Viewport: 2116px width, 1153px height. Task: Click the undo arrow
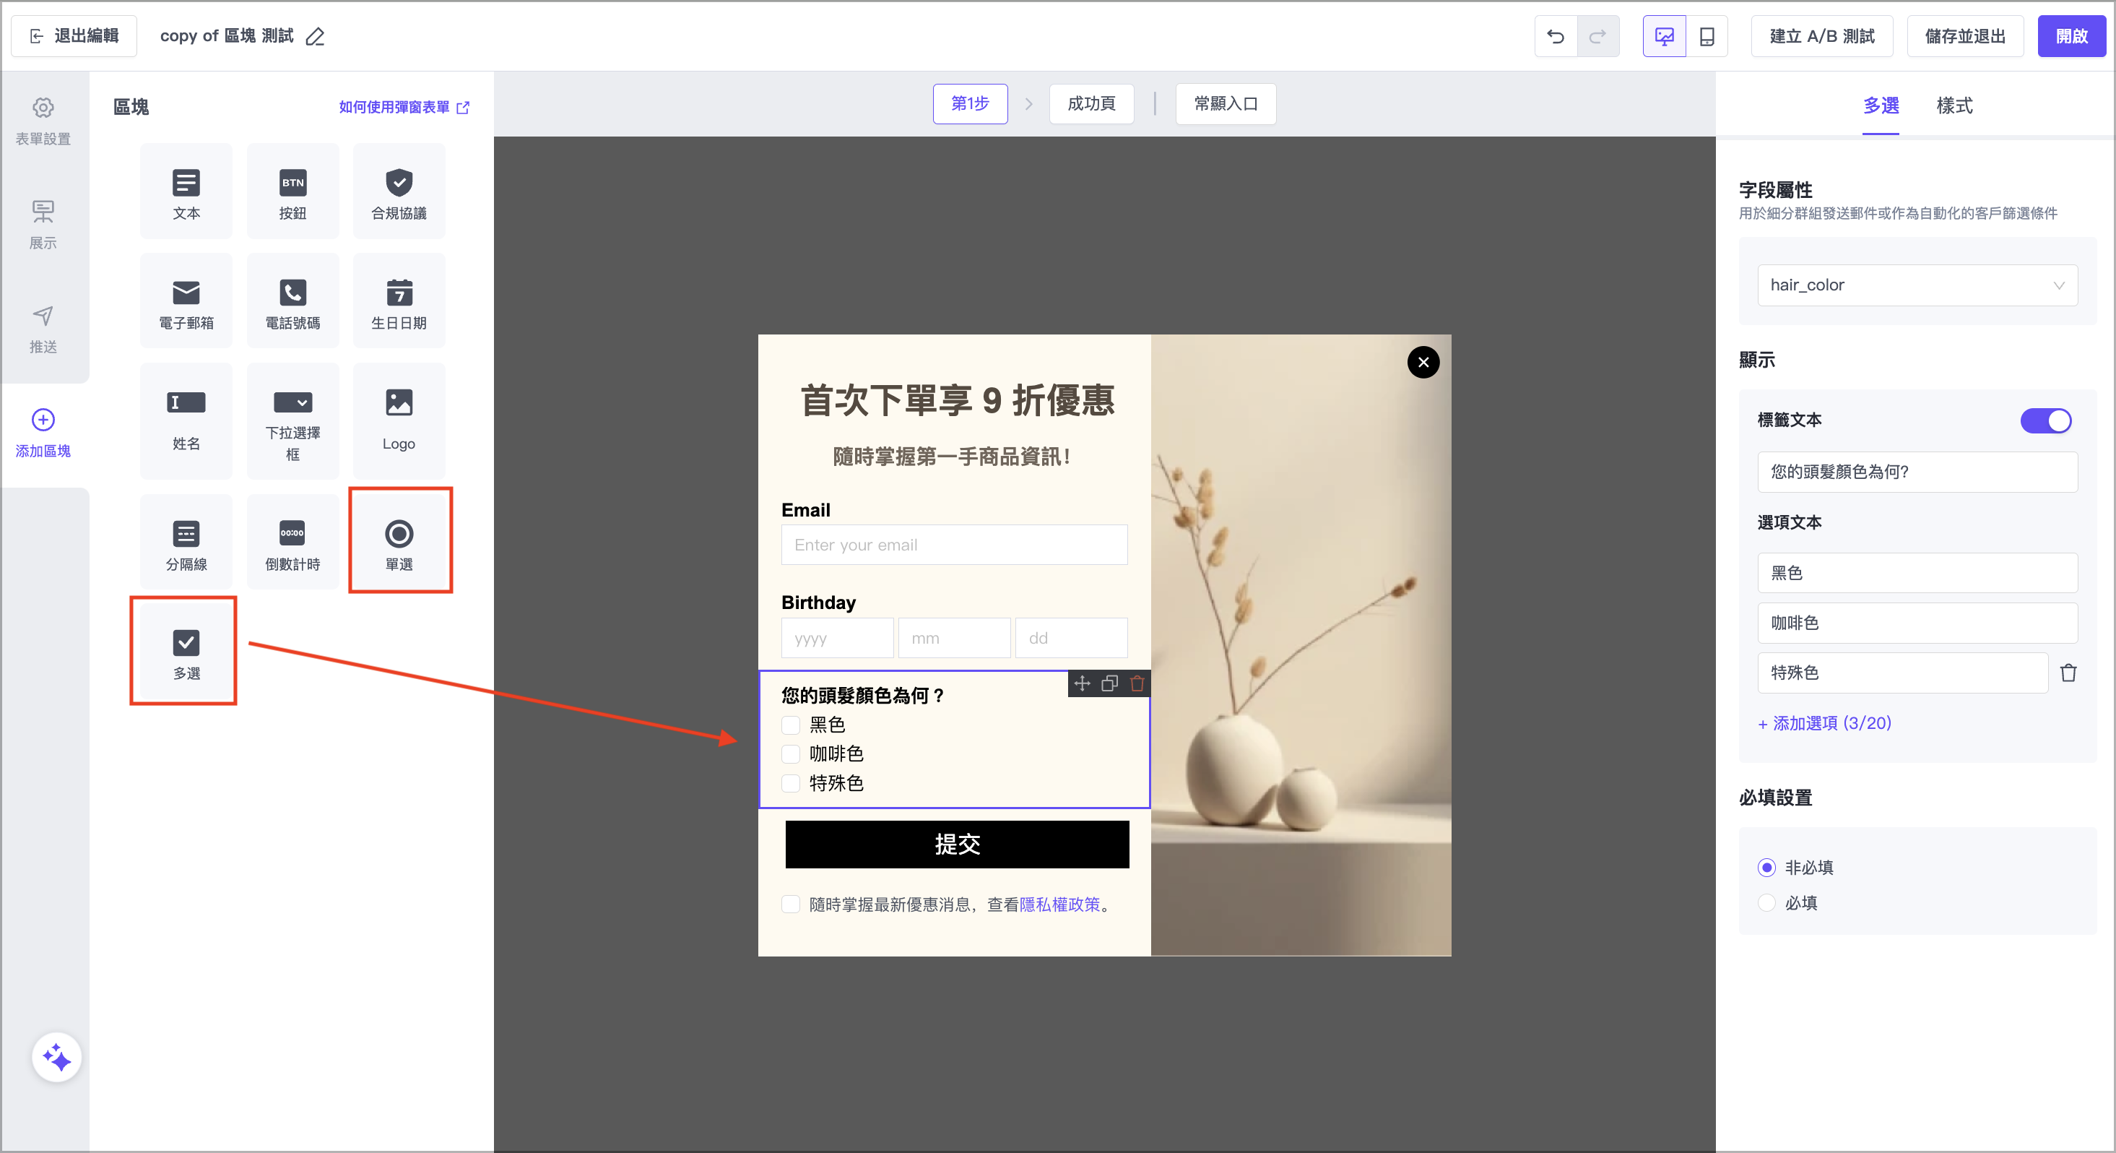click(x=1555, y=36)
